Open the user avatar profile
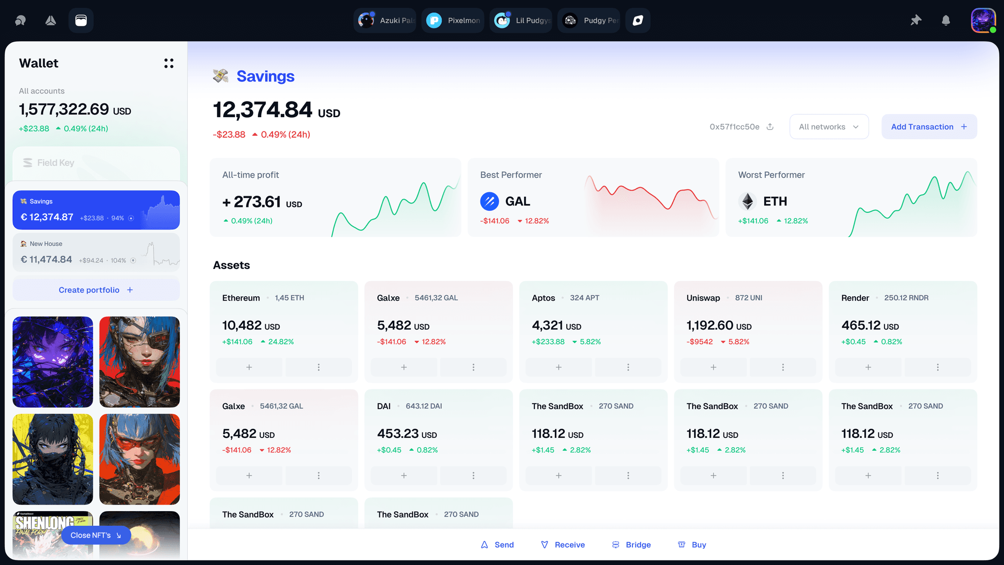The image size is (1004, 565). tap(983, 21)
